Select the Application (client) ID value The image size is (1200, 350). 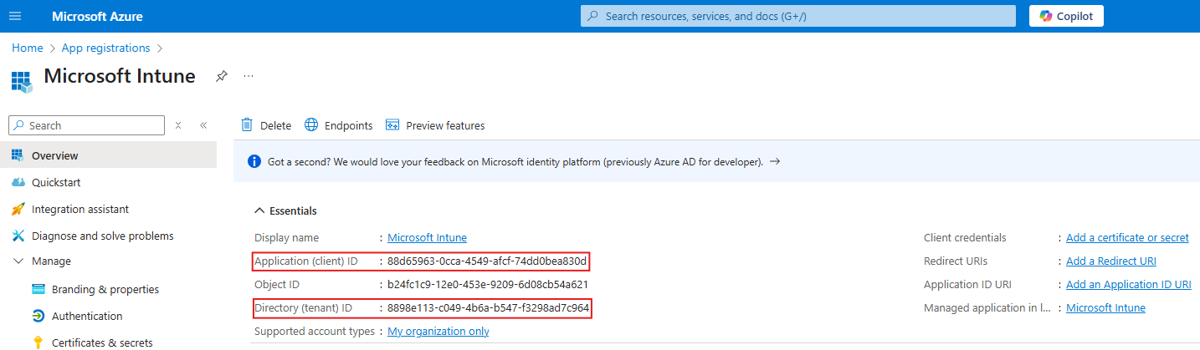(x=487, y=261)
